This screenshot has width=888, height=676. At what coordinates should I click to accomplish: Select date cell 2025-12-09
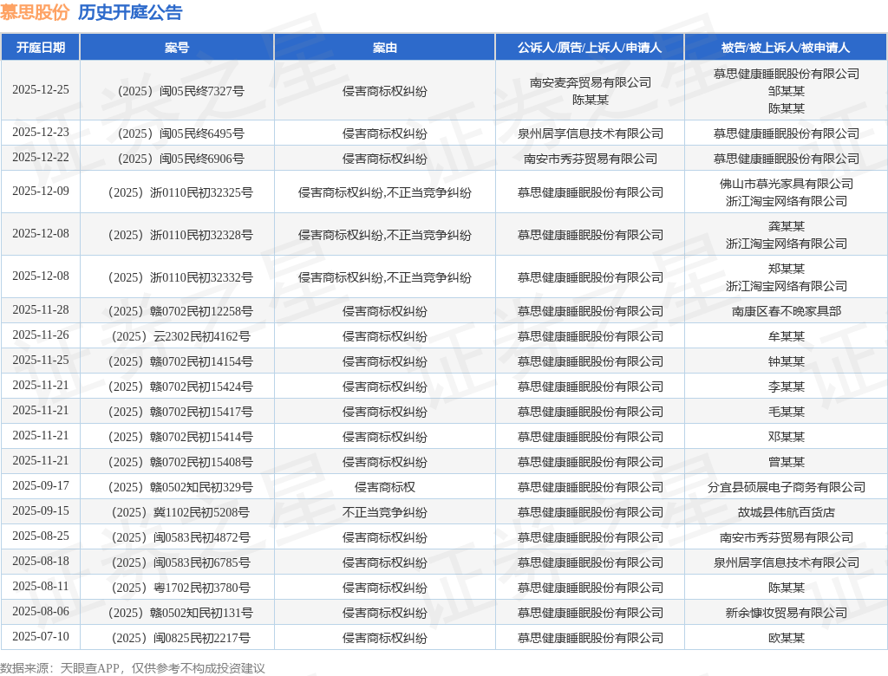(41, 191)
